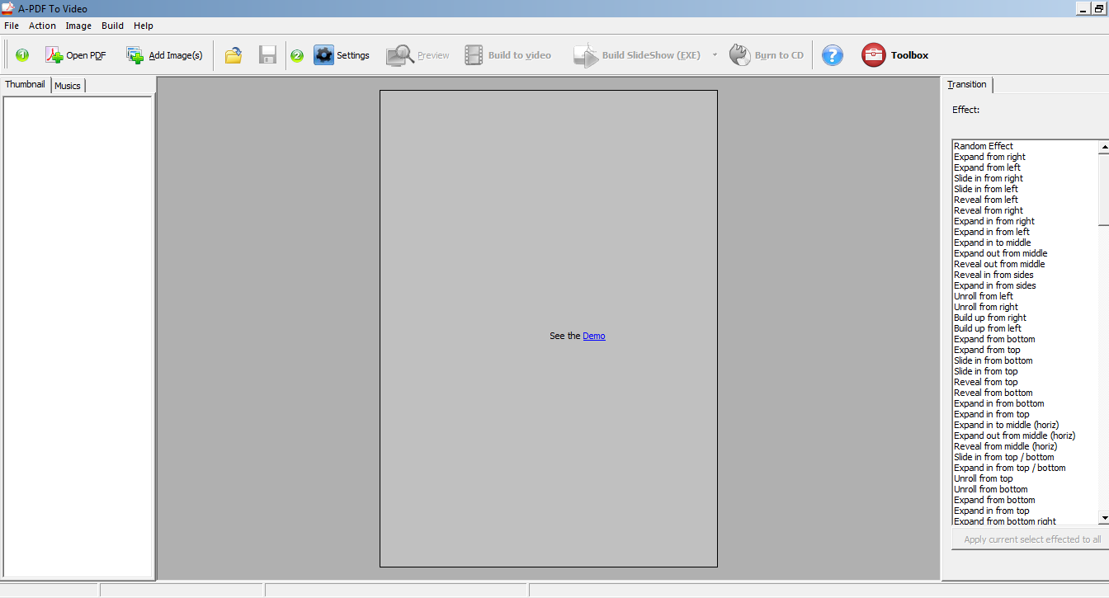Open the Image menu
The image size is (1109, 598).
tap(78, 26)
